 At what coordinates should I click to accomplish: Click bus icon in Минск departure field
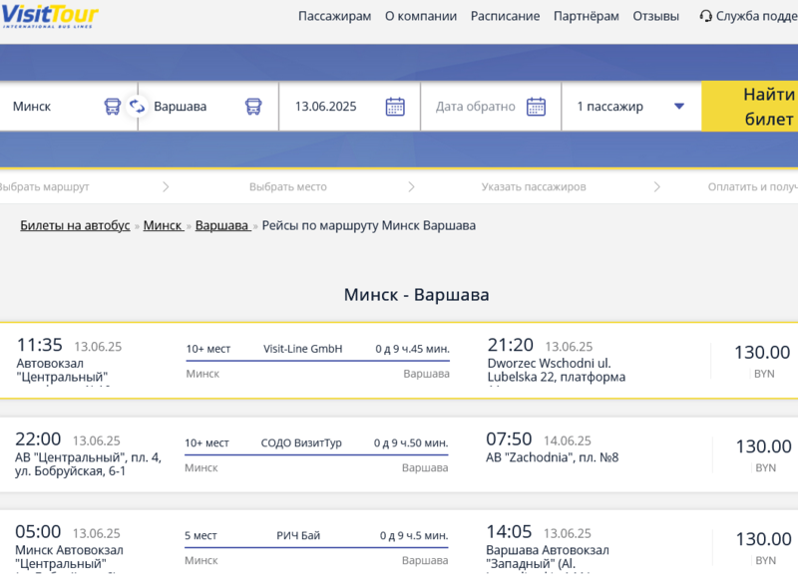tap(113, 107)
